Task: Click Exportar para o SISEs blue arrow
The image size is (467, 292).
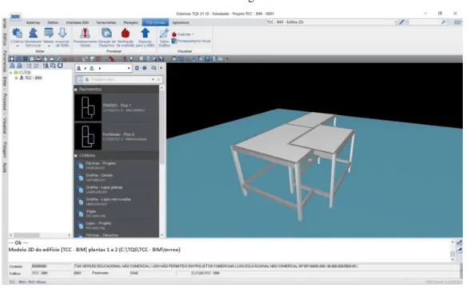Action: click(145, 33)
